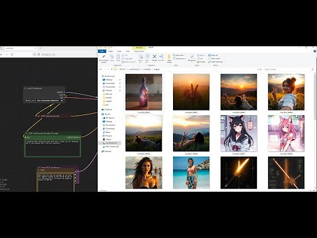Click ComfyUI in the address breadcrumb
317x238 pixels.
tap(147, 69)
